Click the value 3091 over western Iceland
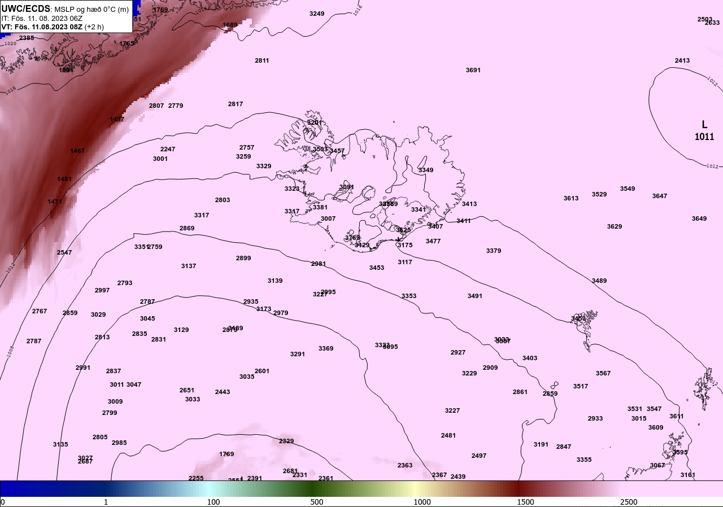Screen dimensions: 723x507 pos(347,187)
